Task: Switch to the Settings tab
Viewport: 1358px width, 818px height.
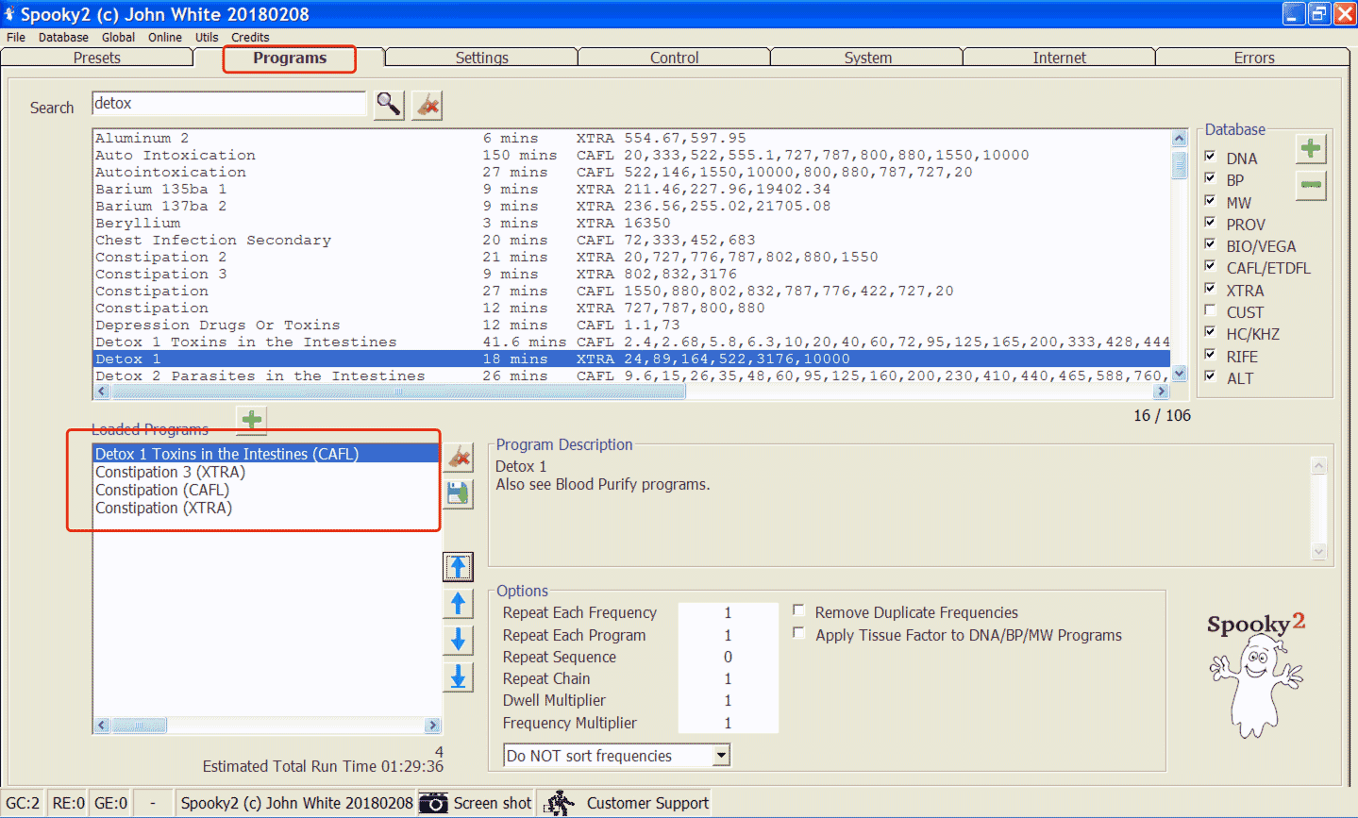Action: 481,58
